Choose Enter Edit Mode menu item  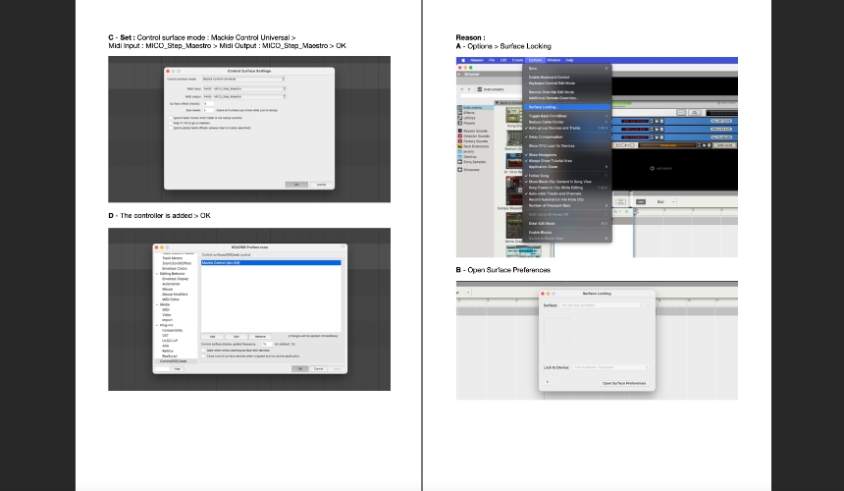coord(567,223)
